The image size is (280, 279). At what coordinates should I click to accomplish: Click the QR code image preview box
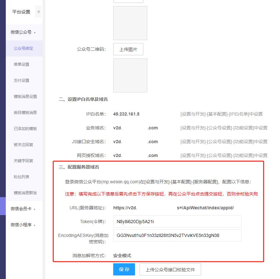point(130,75)
